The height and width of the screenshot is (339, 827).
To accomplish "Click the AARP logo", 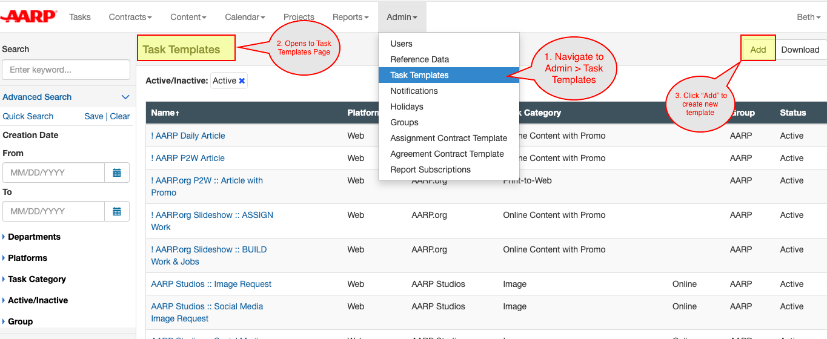I will [x=28, y=16].
